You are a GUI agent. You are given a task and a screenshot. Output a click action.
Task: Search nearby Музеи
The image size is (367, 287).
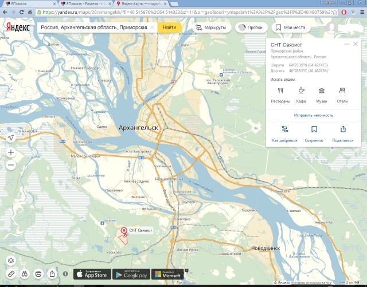click(322, 96)
